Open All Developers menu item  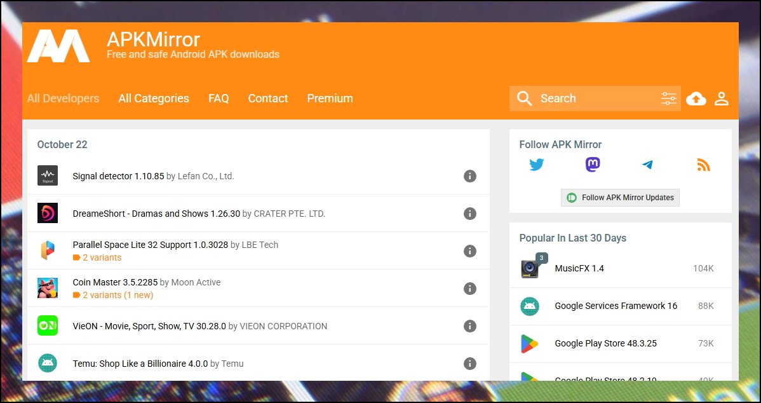pyautogui.click(x=63, y=98)
